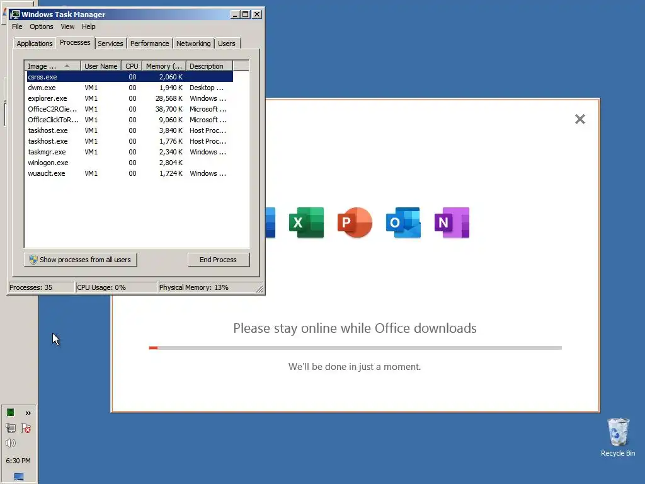Viewport: 645px width, 484px height.
Task: Click the Task Manager title bar icon
Action: (x=16, y=14)
